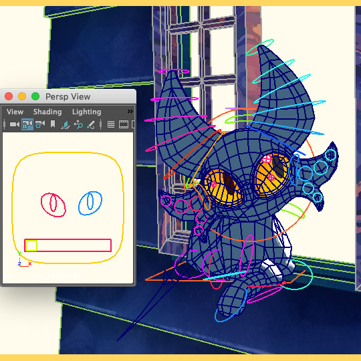Click the camera Bookmarks icon
This screenshot has width=361, height=361.
click(53, 124)
